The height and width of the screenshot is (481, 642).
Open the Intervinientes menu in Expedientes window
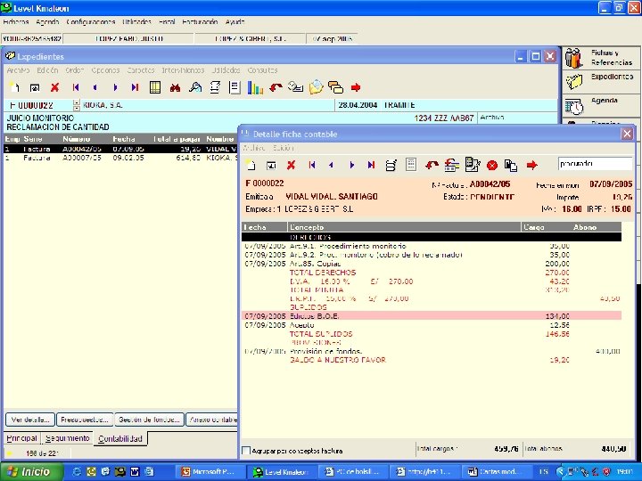click(183, 70)
